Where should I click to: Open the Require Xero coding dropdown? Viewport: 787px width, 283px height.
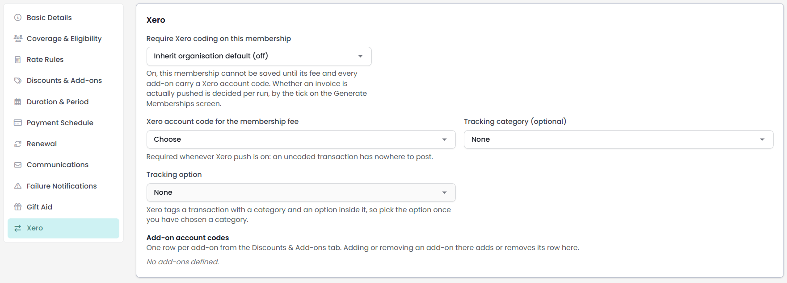click(x=259, y=56)
